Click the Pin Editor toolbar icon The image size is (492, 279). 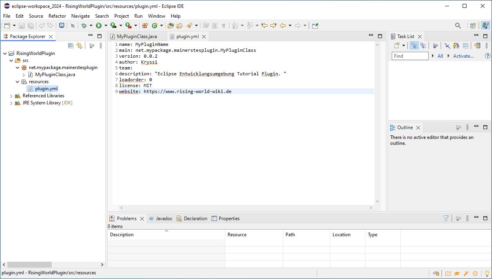pos(315,26)
